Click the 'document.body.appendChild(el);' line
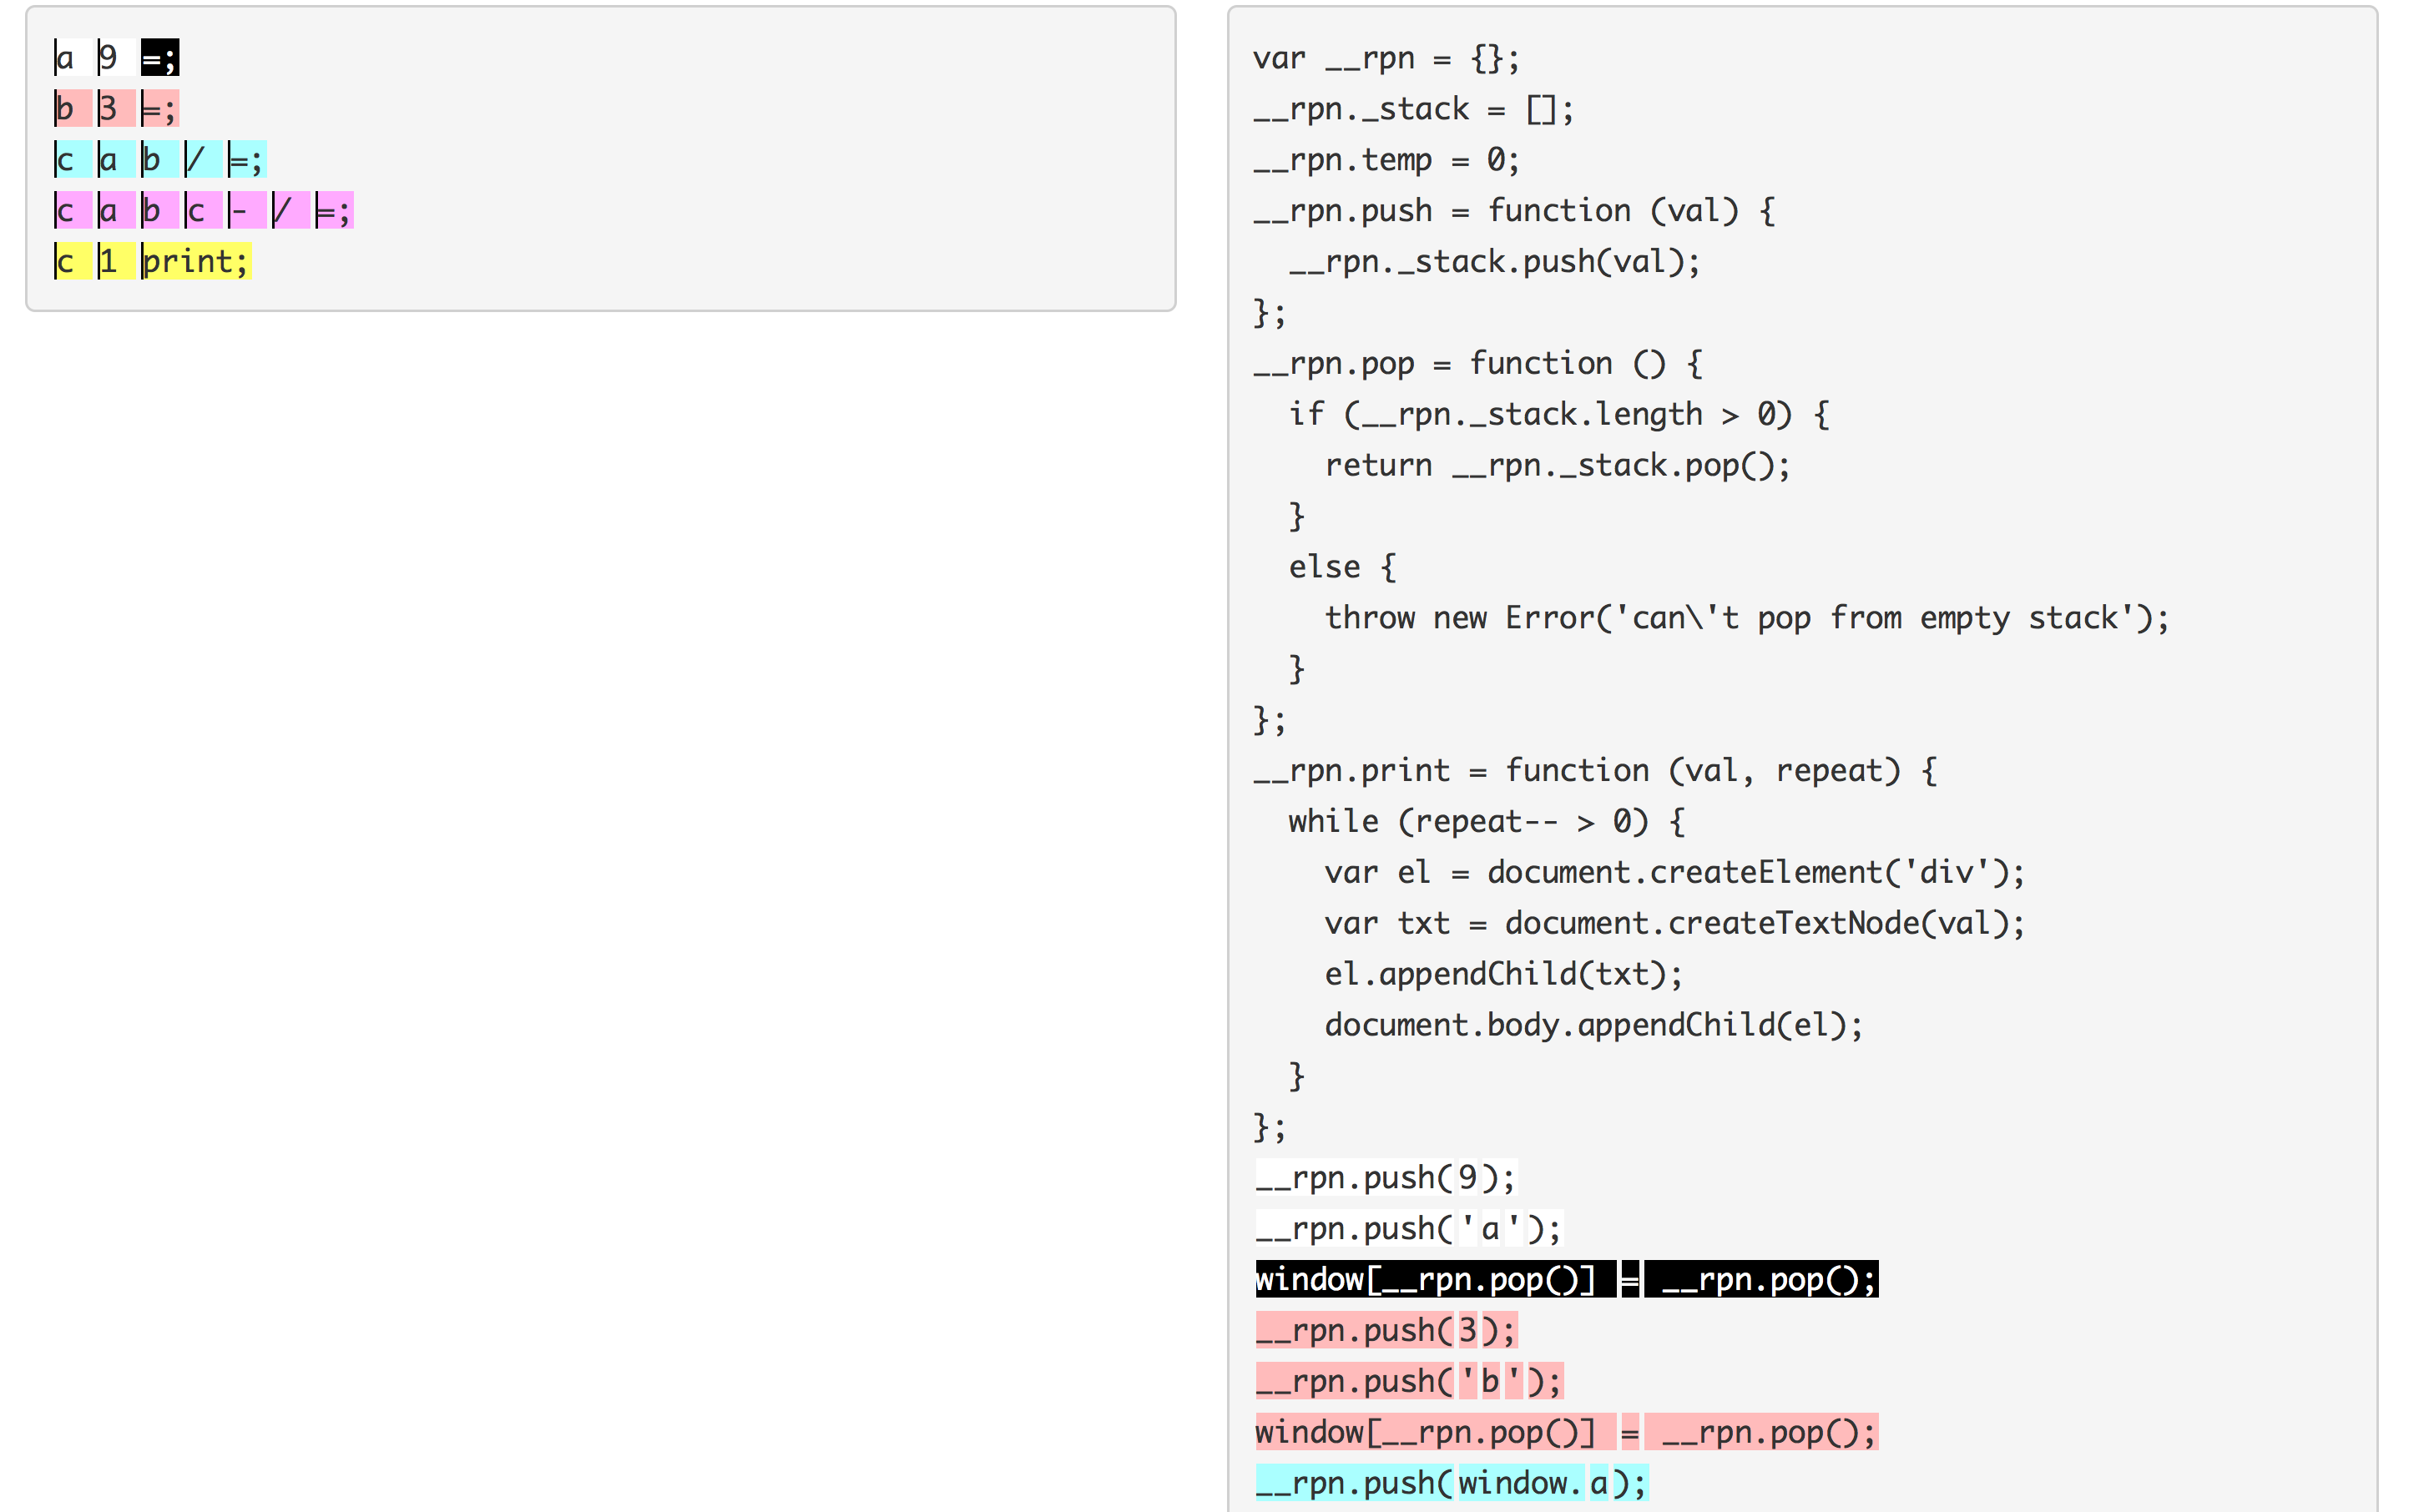This screenshot has width=2429, height=1512. [x=1594, y=1026]
